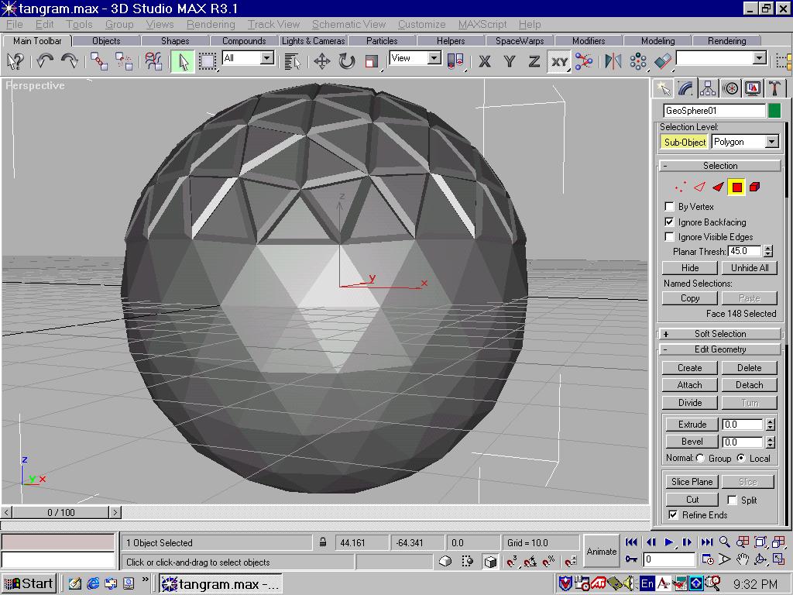Click the Mirror Selected Objects icon

pos(613,61)
